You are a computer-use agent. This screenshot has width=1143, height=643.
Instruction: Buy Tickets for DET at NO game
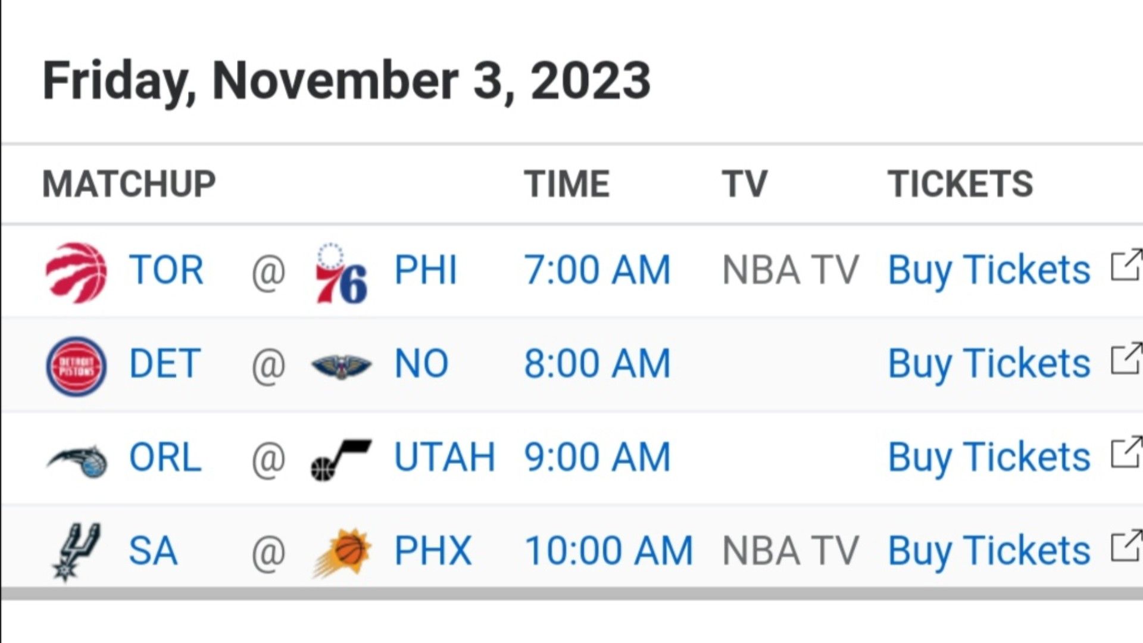pos(989,364)
